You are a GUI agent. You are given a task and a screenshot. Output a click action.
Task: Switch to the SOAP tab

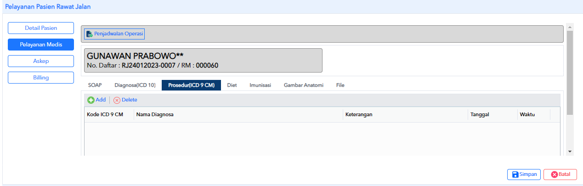[95, 85]
